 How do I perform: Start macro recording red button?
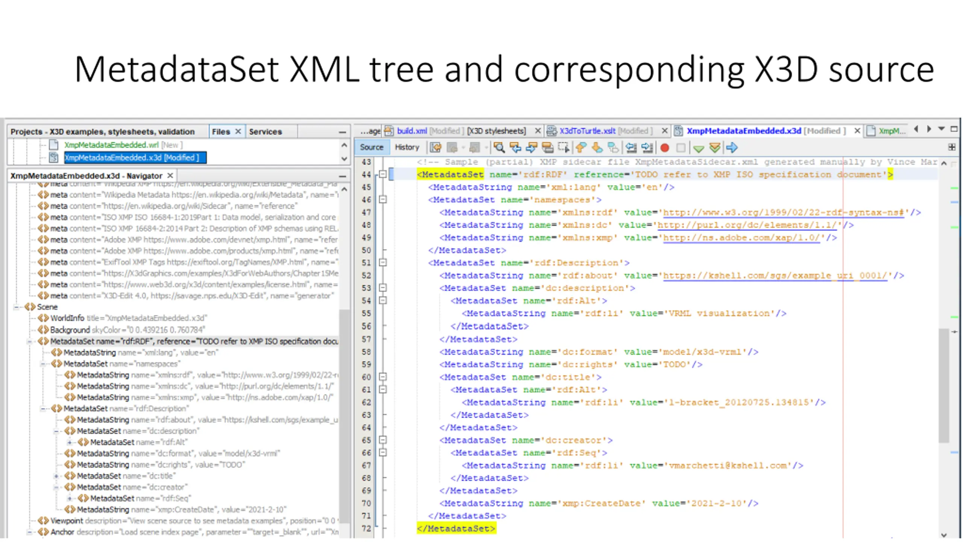(665, 148)
